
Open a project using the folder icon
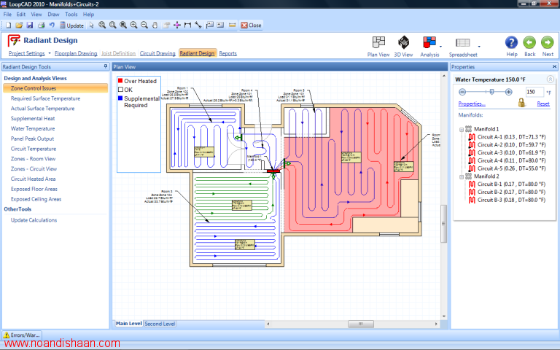point(19,26)
